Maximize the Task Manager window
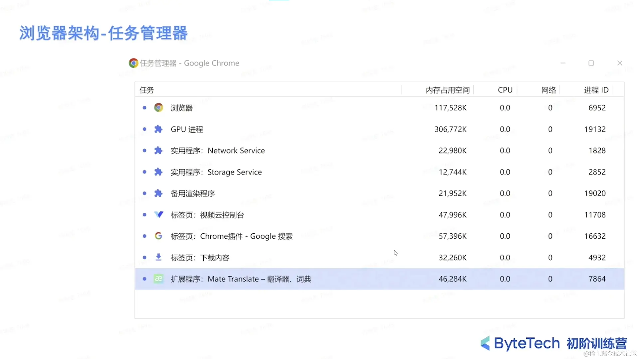639x359 pixels. click(x=591, y=63)
